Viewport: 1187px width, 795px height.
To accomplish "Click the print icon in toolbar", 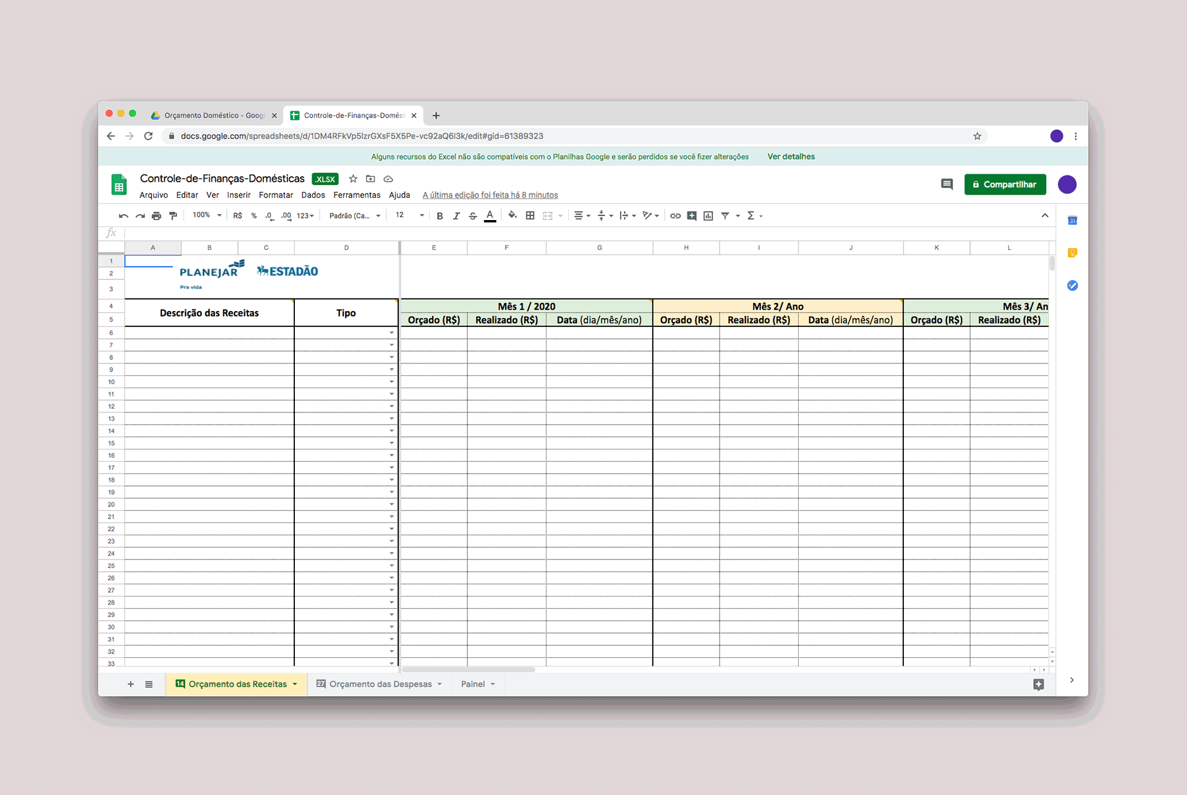I will pos(156,216).
